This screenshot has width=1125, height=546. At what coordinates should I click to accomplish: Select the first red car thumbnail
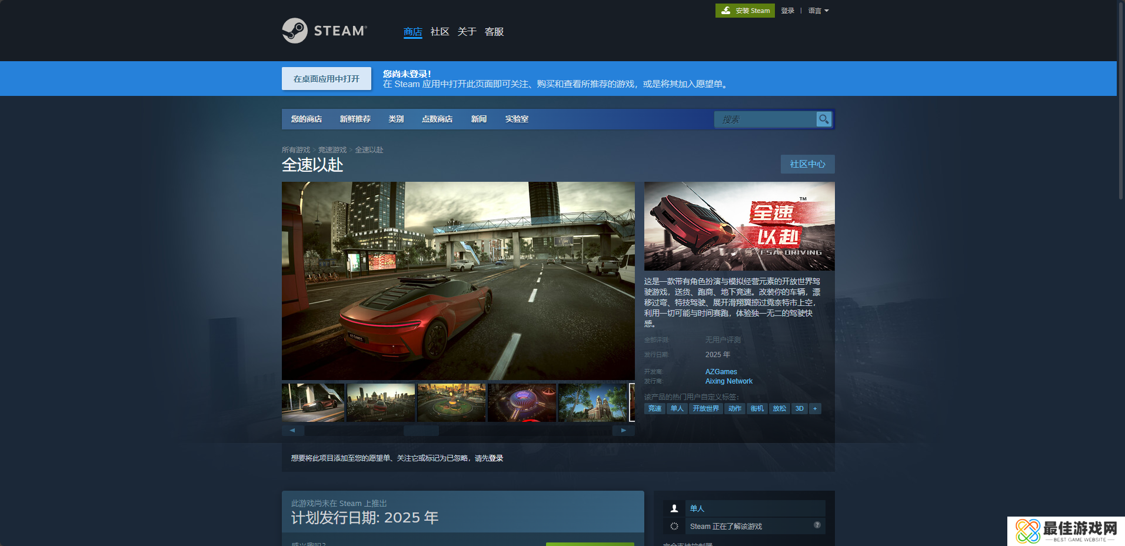(313, 403)
